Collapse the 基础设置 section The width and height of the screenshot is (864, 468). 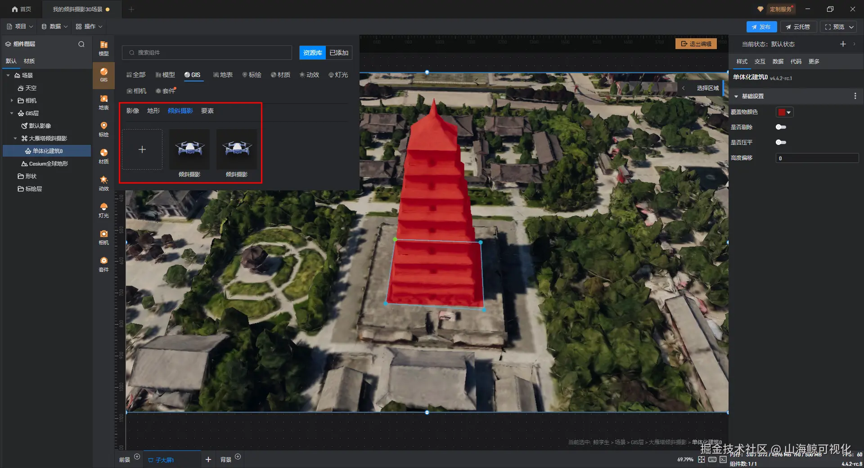click(736, 96)
